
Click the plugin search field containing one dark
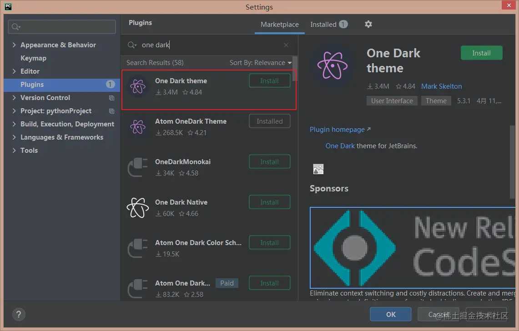pos(208,45)
